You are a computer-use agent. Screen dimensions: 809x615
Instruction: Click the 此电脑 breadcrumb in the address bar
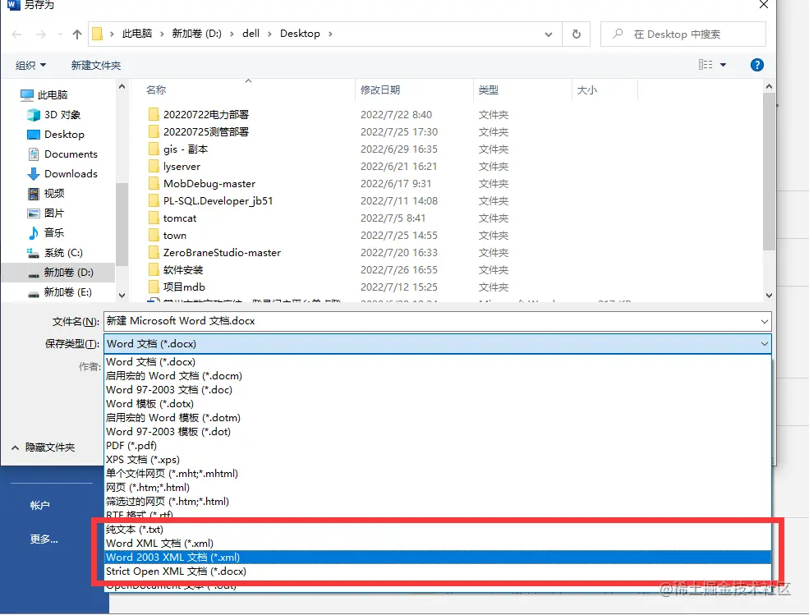137,34
